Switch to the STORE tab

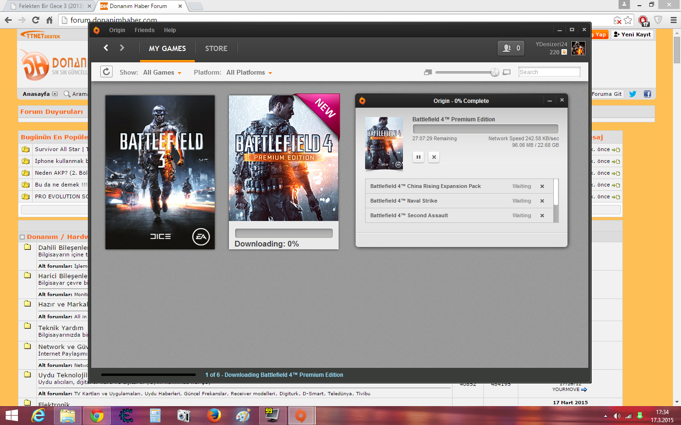click(216, 49)
